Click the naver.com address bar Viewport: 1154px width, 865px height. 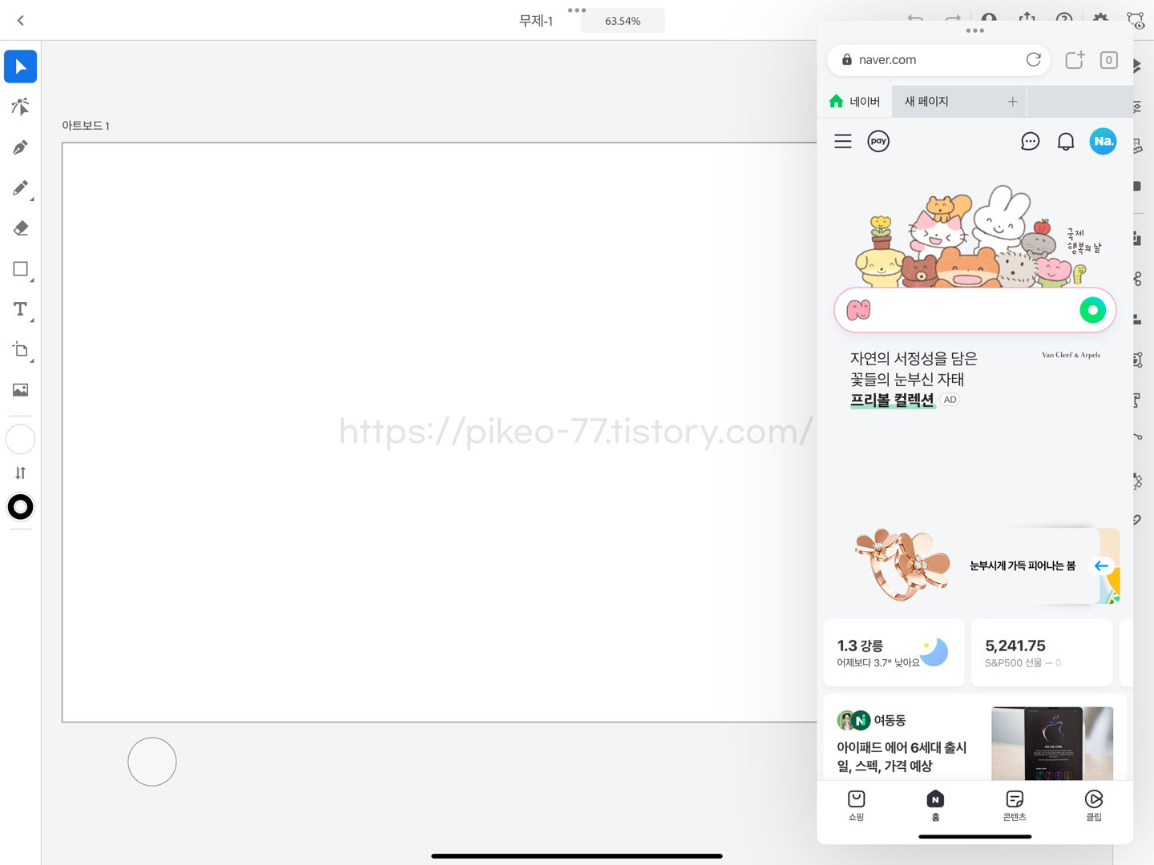click(x=922, y=59)
